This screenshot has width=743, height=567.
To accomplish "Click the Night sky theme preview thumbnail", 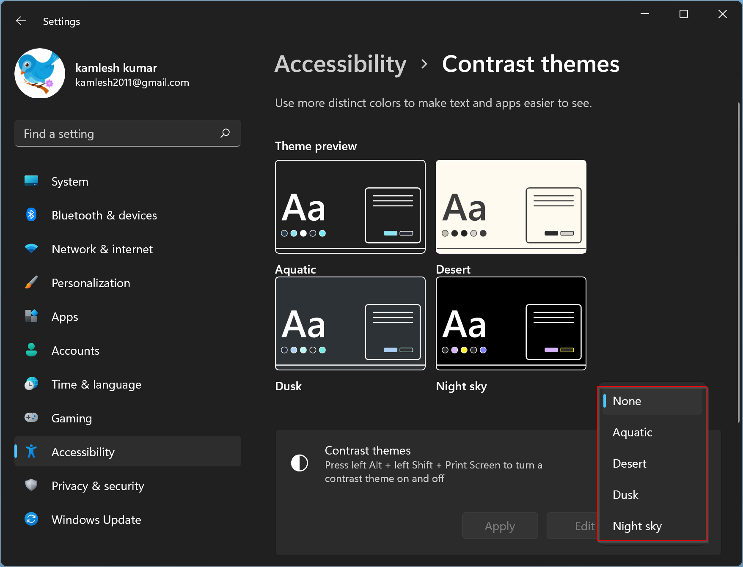I will click(511, 323).
